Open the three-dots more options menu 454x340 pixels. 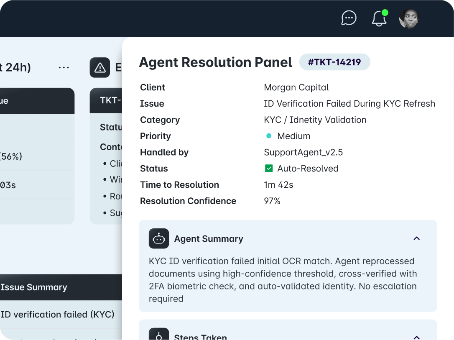tap(64, 67)
